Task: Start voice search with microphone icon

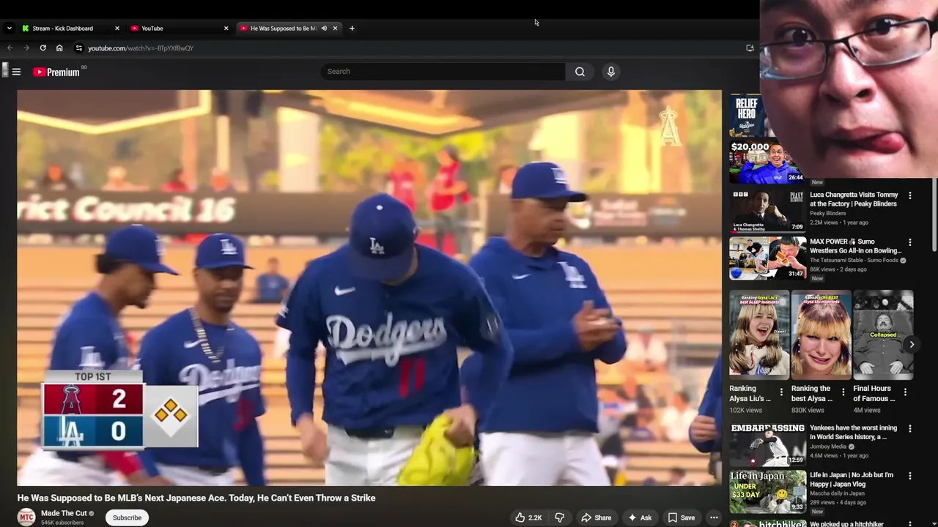Action: [x=610, y=72]
